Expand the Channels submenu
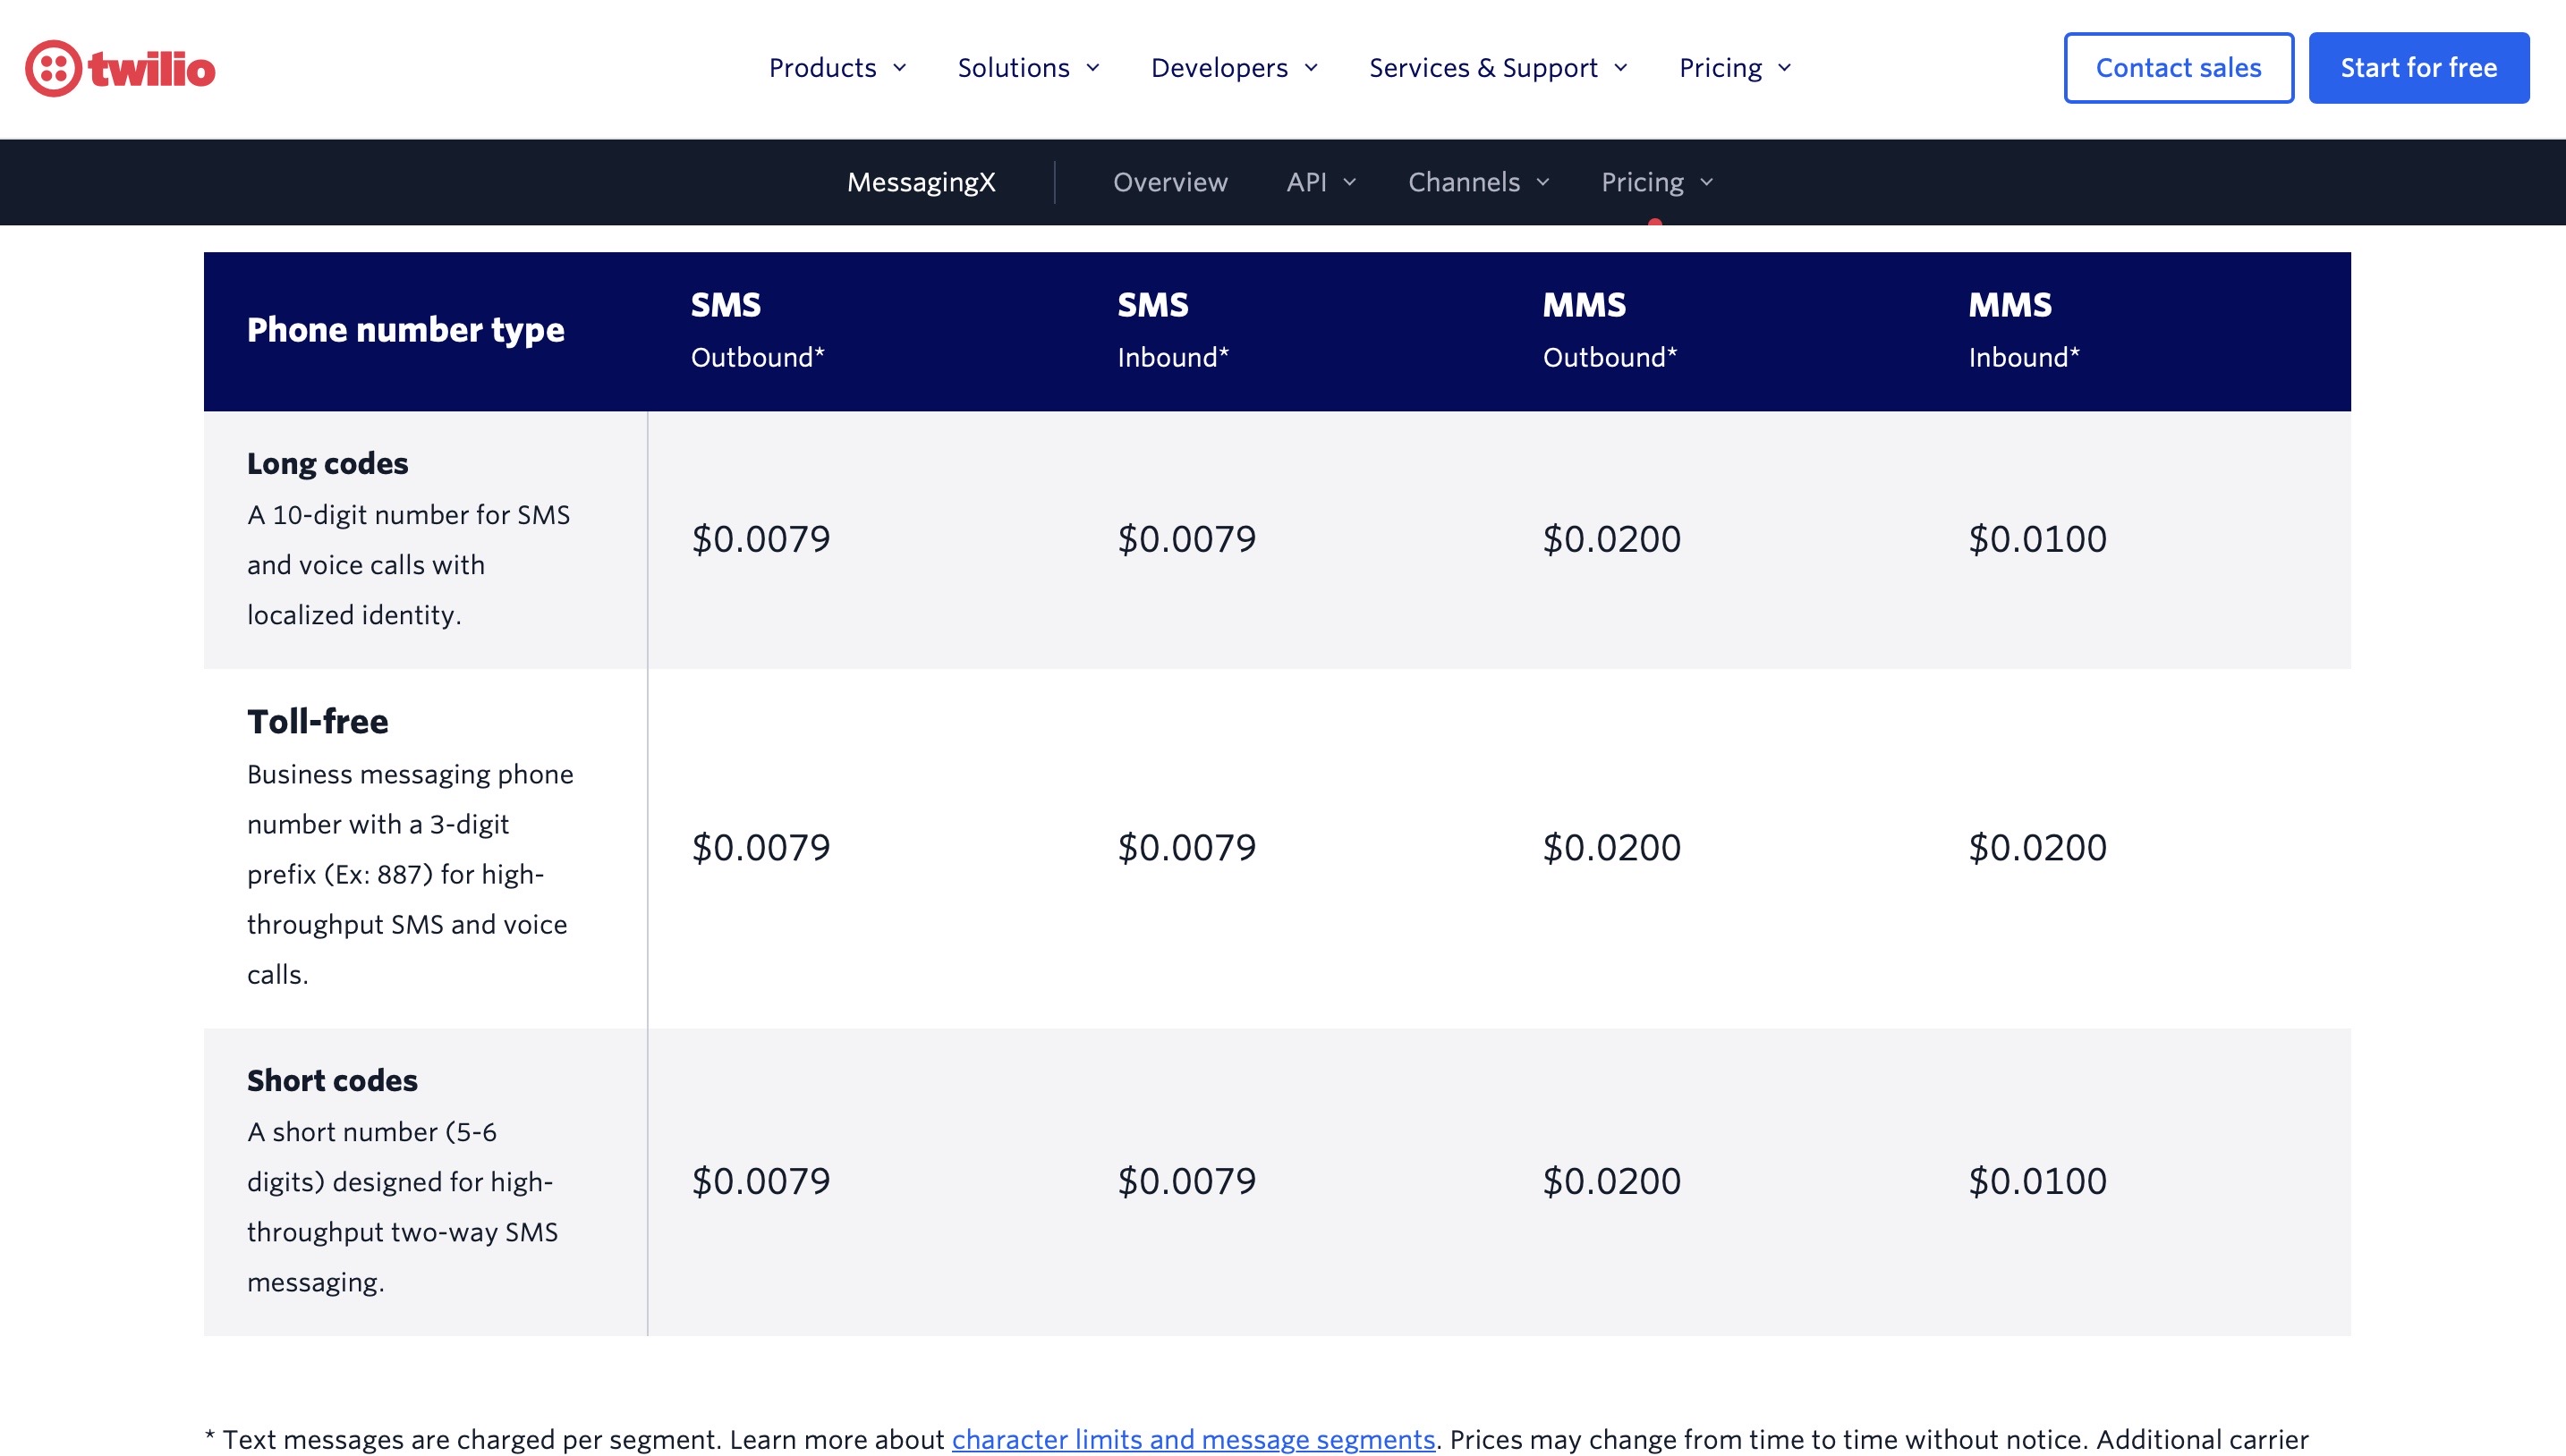The height and width of the screenshot is (1456, 2566). coord(1464,182)
